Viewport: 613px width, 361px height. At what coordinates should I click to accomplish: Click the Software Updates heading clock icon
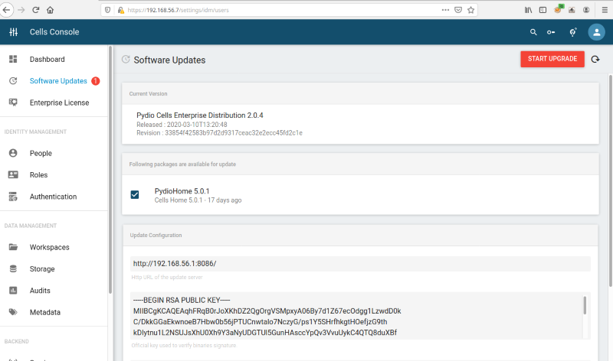coord(126,60)
